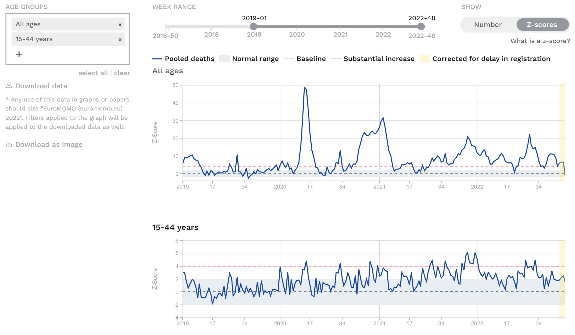
Task: Click the 2018 mark on week range slider
Action: coord(211,34)
